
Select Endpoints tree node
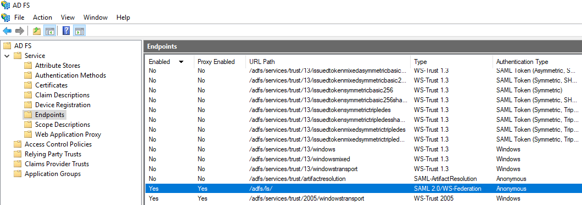(x=50, y=115)
